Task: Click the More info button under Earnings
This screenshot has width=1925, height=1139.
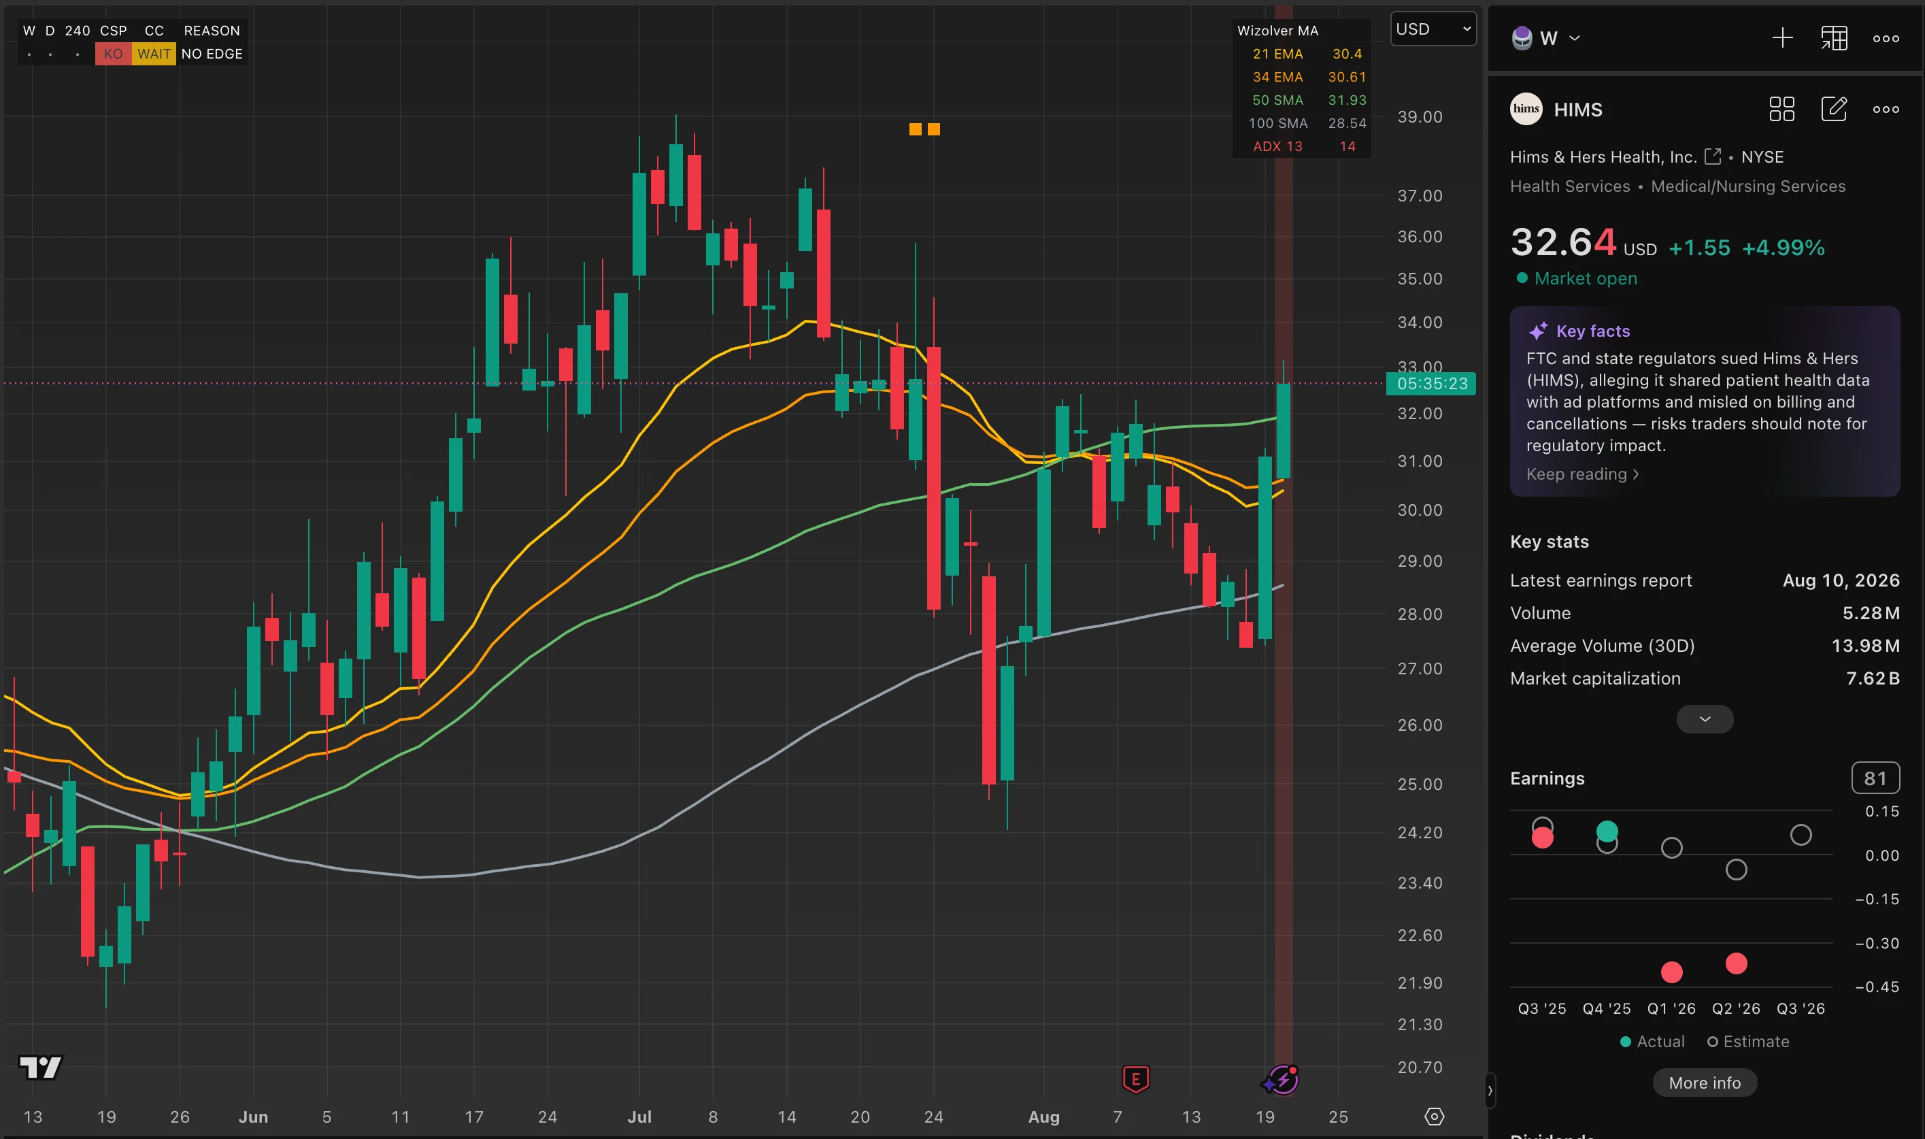Action: coord(1704,1083)
